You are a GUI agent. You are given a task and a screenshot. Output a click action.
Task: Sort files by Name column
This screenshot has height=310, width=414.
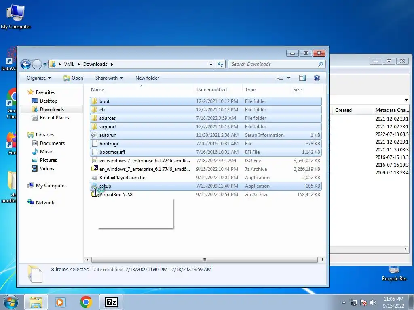pos(141,90)
